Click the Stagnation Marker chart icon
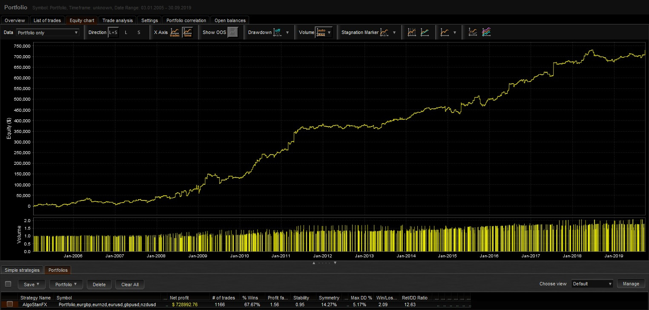The height and width of the screenshot is (310, 649). [385, 32]
